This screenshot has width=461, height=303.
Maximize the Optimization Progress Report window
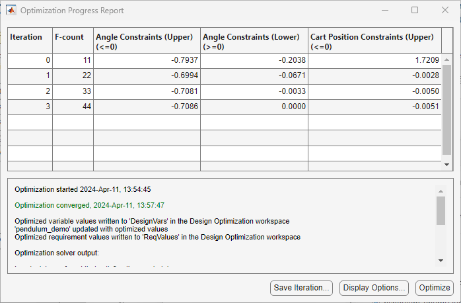click(415, 11)
